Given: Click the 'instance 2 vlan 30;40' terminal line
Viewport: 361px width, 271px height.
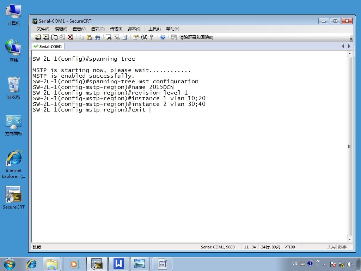Looking at the screenshot, I should [x=119, y=104].
